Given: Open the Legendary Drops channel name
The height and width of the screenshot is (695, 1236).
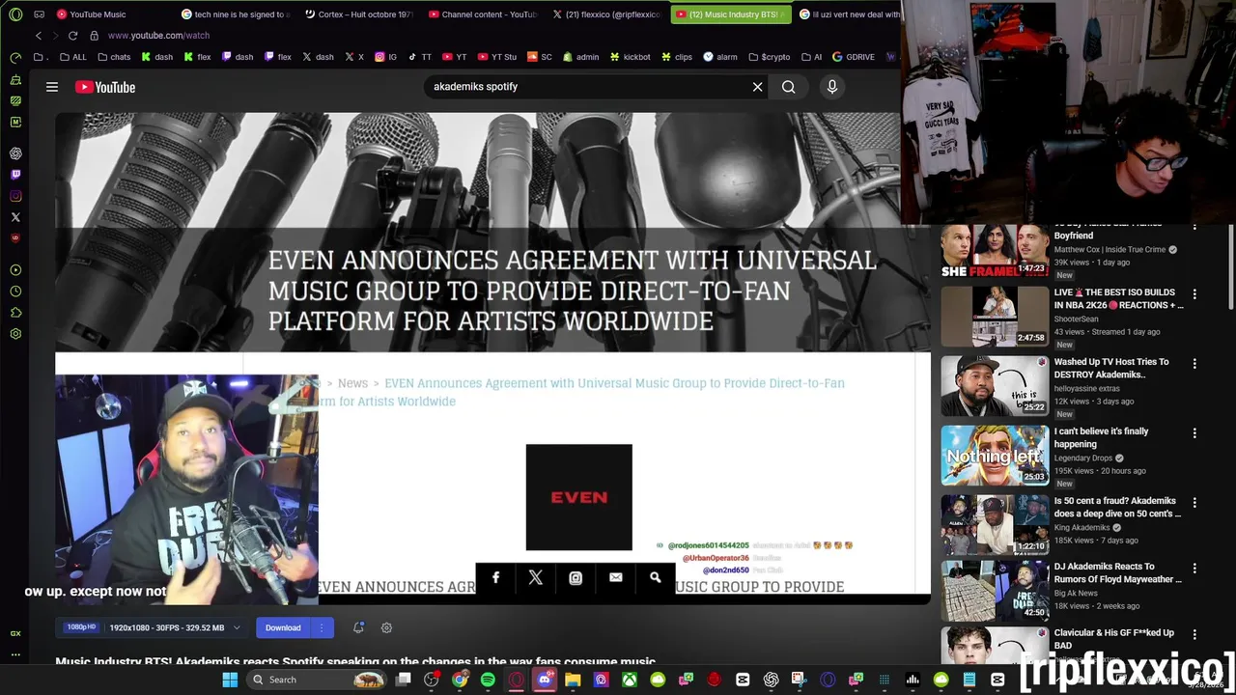Looking at the screenshot, I should [1083, 459].
